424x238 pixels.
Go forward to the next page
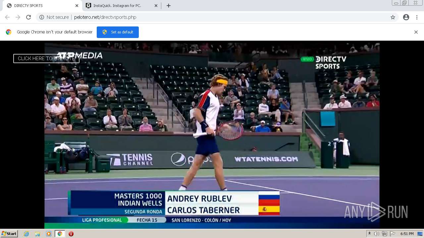(18, 17)
